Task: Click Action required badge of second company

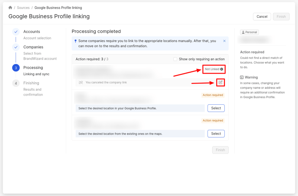Action: [x=213, y=95]
